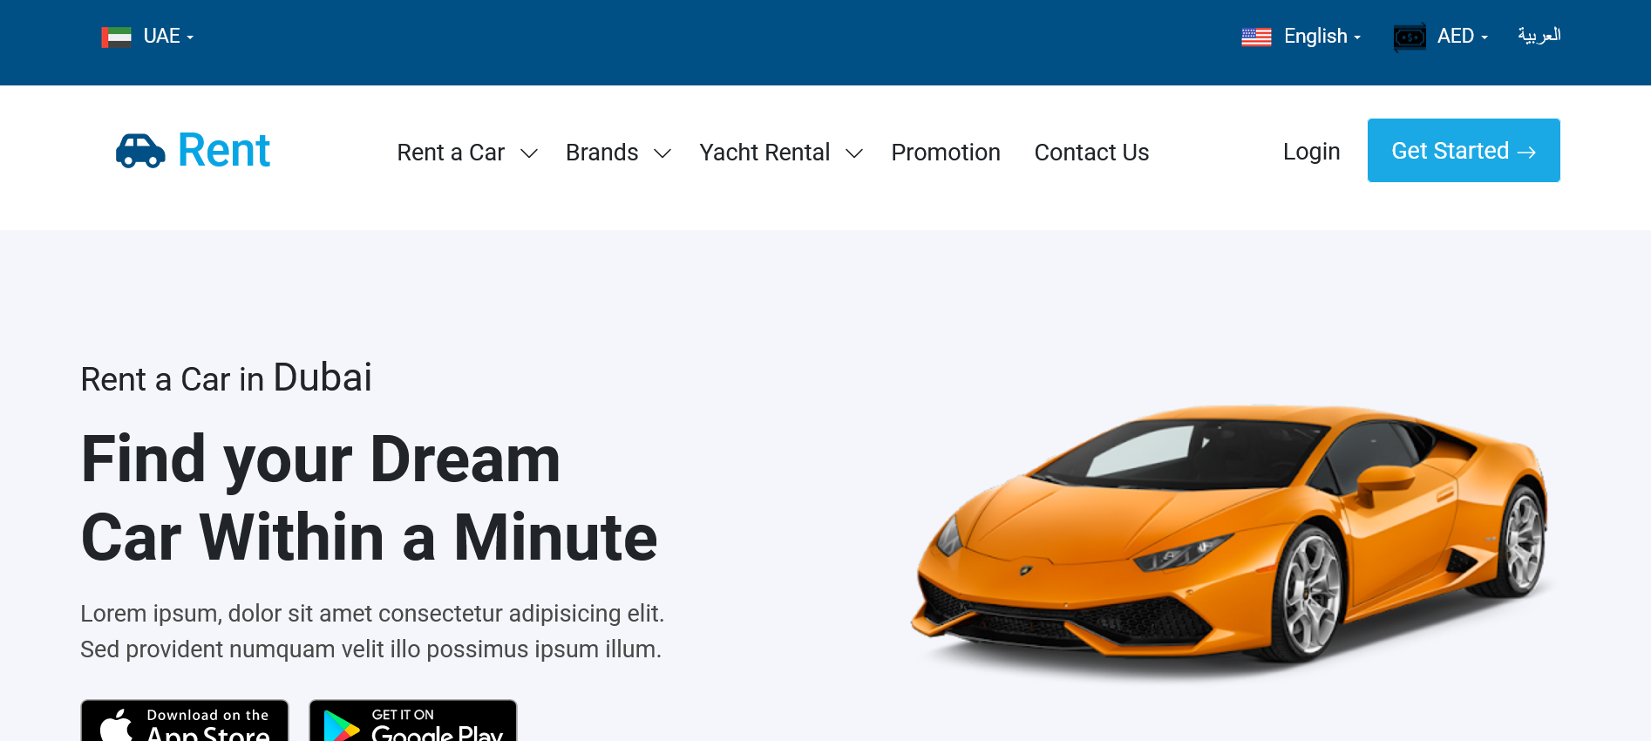Click the Get it on Google Play badge
The height and width of the screenshot is (741, 1651).
pyautogui.click(x=413, y=721)
